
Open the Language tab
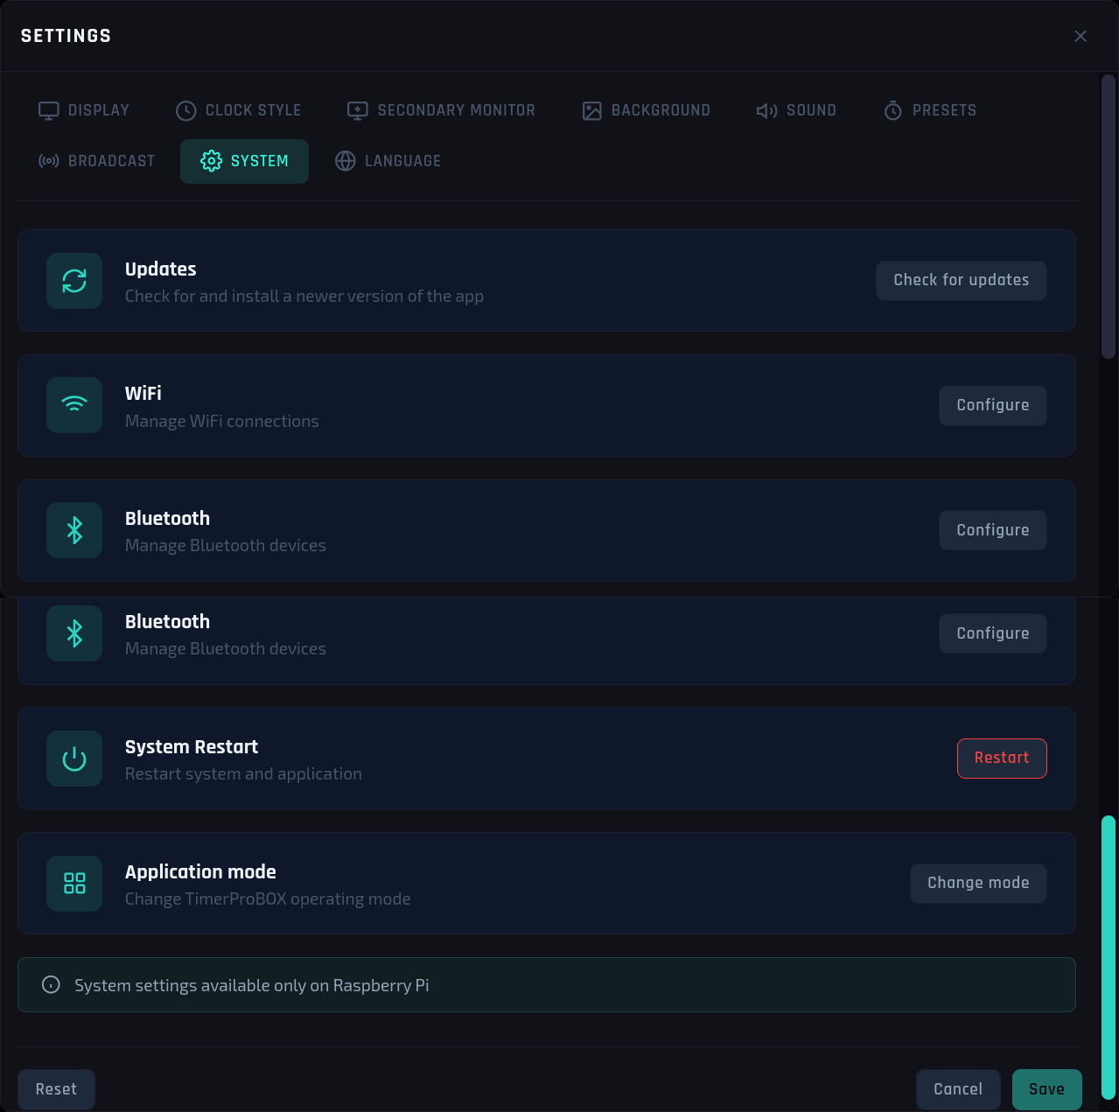(388, 161)
